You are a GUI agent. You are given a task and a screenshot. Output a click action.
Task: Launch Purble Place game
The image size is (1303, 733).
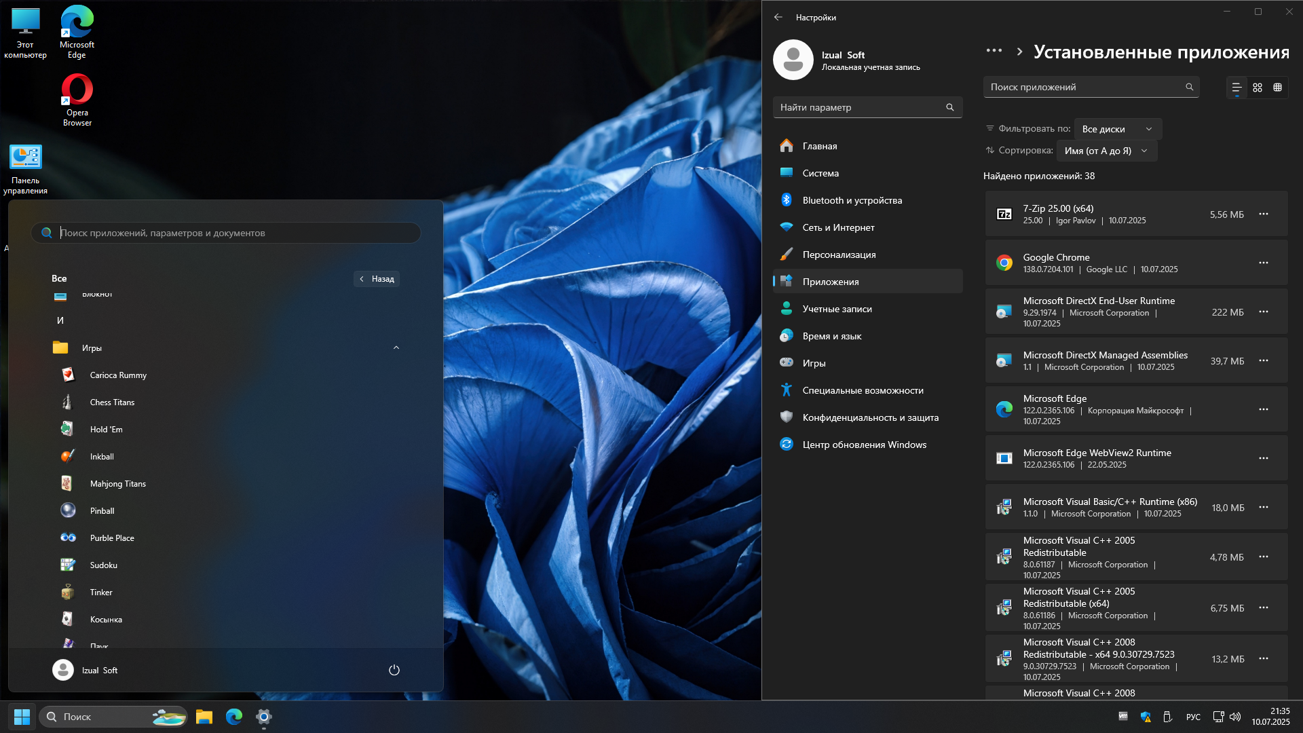[226, 538]
